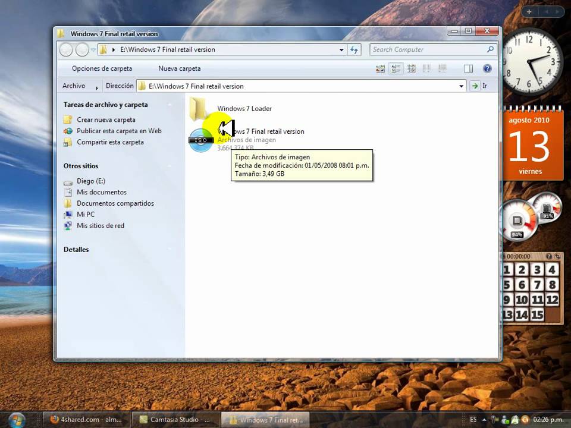The height and width of the screenshot is (428, 571).
Task: Click the Messenger person tray icon
Action: tap(505, 420)
